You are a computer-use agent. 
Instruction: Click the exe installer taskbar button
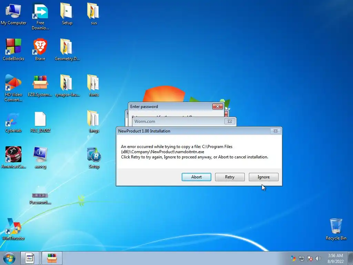(30, 258)
